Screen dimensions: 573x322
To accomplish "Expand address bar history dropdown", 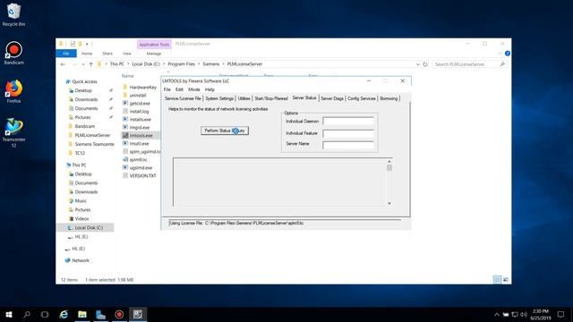I will [418, 64].
